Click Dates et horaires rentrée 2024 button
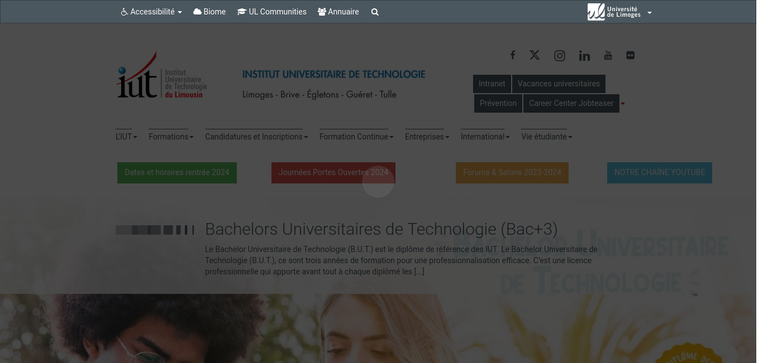The height and width of the screenshot is (363, 763). coord(177,173)
